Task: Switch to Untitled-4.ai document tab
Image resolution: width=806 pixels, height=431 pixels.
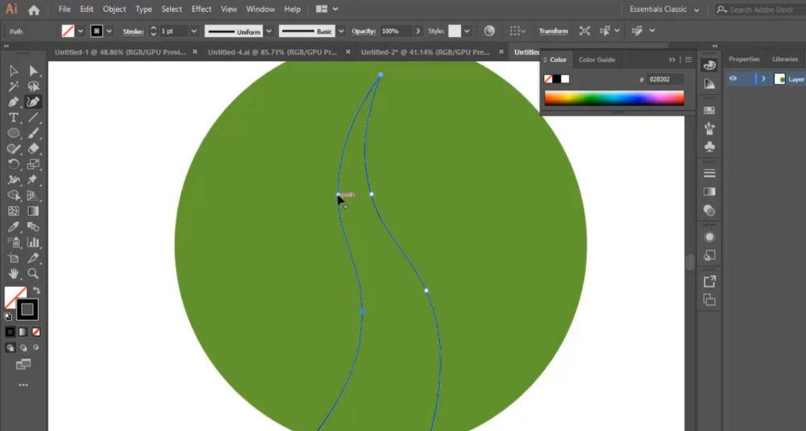Action: click(272, 52)
